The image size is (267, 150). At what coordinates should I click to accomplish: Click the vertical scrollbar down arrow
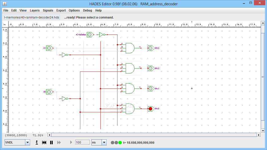(263, 131)
